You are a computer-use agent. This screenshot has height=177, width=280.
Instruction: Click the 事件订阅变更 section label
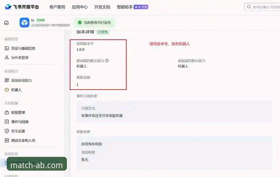click(x=87, y=96)
